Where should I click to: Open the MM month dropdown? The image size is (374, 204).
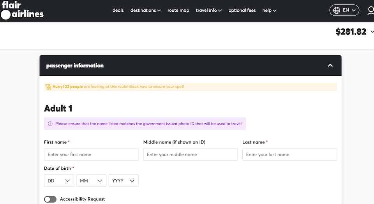[x=91, y=181]
